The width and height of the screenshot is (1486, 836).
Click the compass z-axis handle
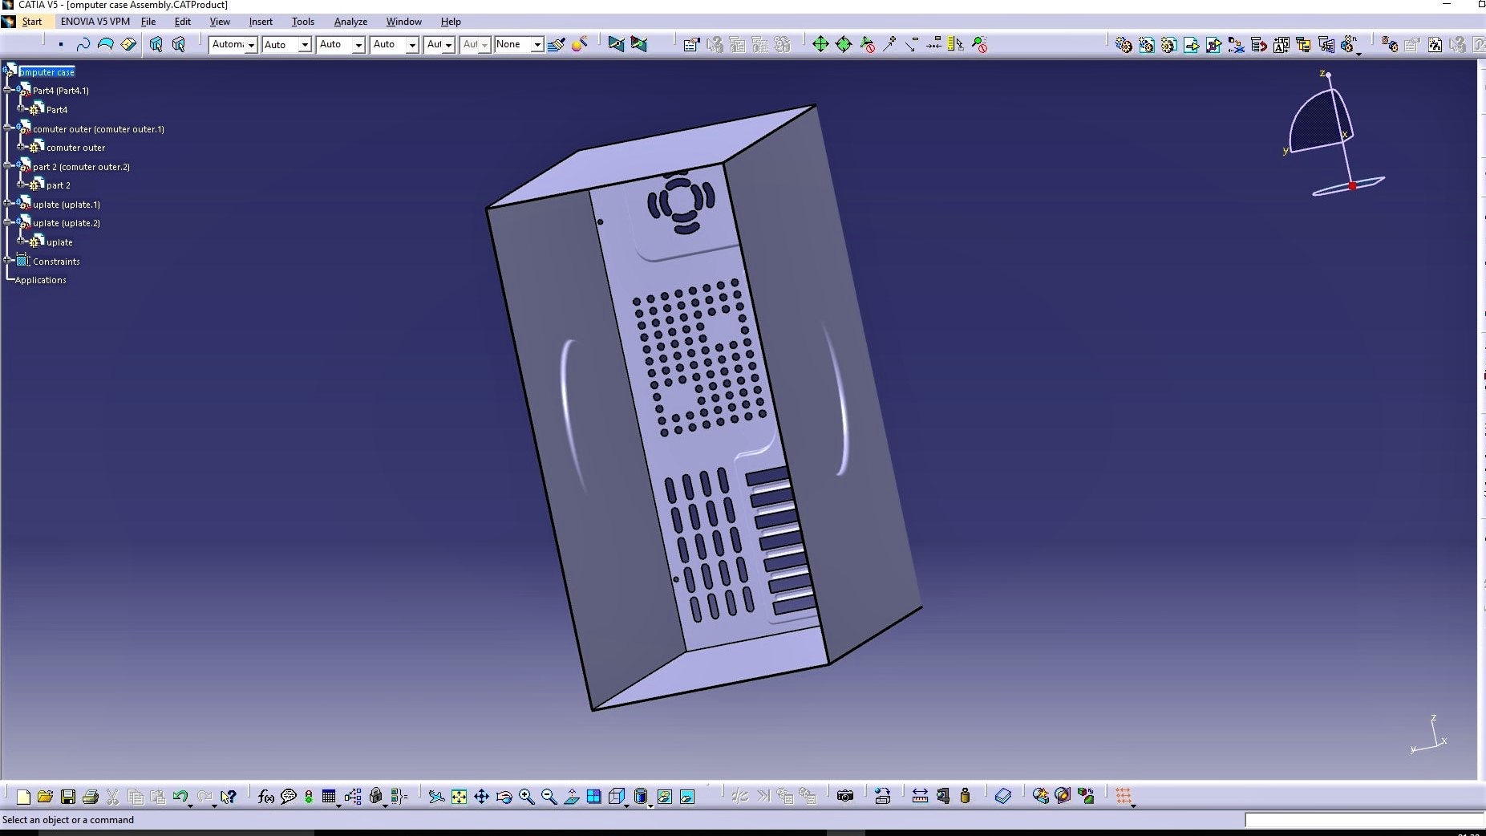tap(1329, 75)
